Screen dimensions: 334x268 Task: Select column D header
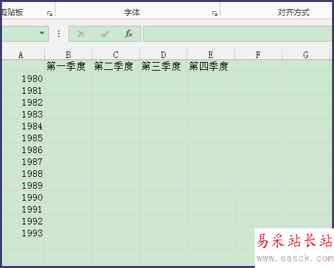(163, 54)
